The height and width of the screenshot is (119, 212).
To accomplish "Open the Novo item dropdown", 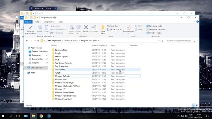I will (113, 26).
